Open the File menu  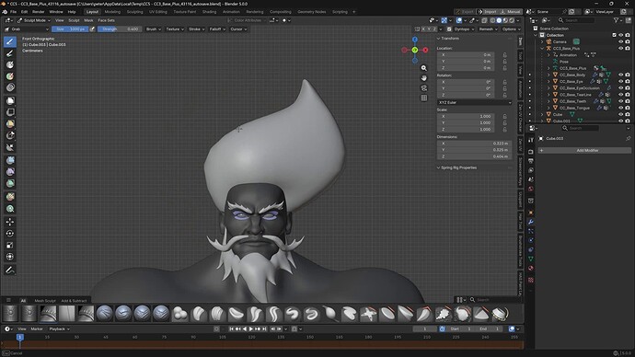tap(14, 12)
